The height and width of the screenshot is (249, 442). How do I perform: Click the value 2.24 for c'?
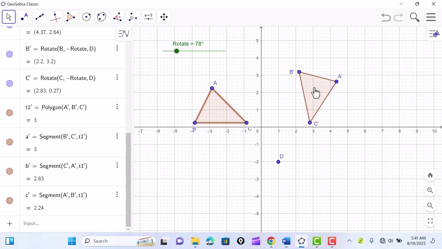[39, 208]
